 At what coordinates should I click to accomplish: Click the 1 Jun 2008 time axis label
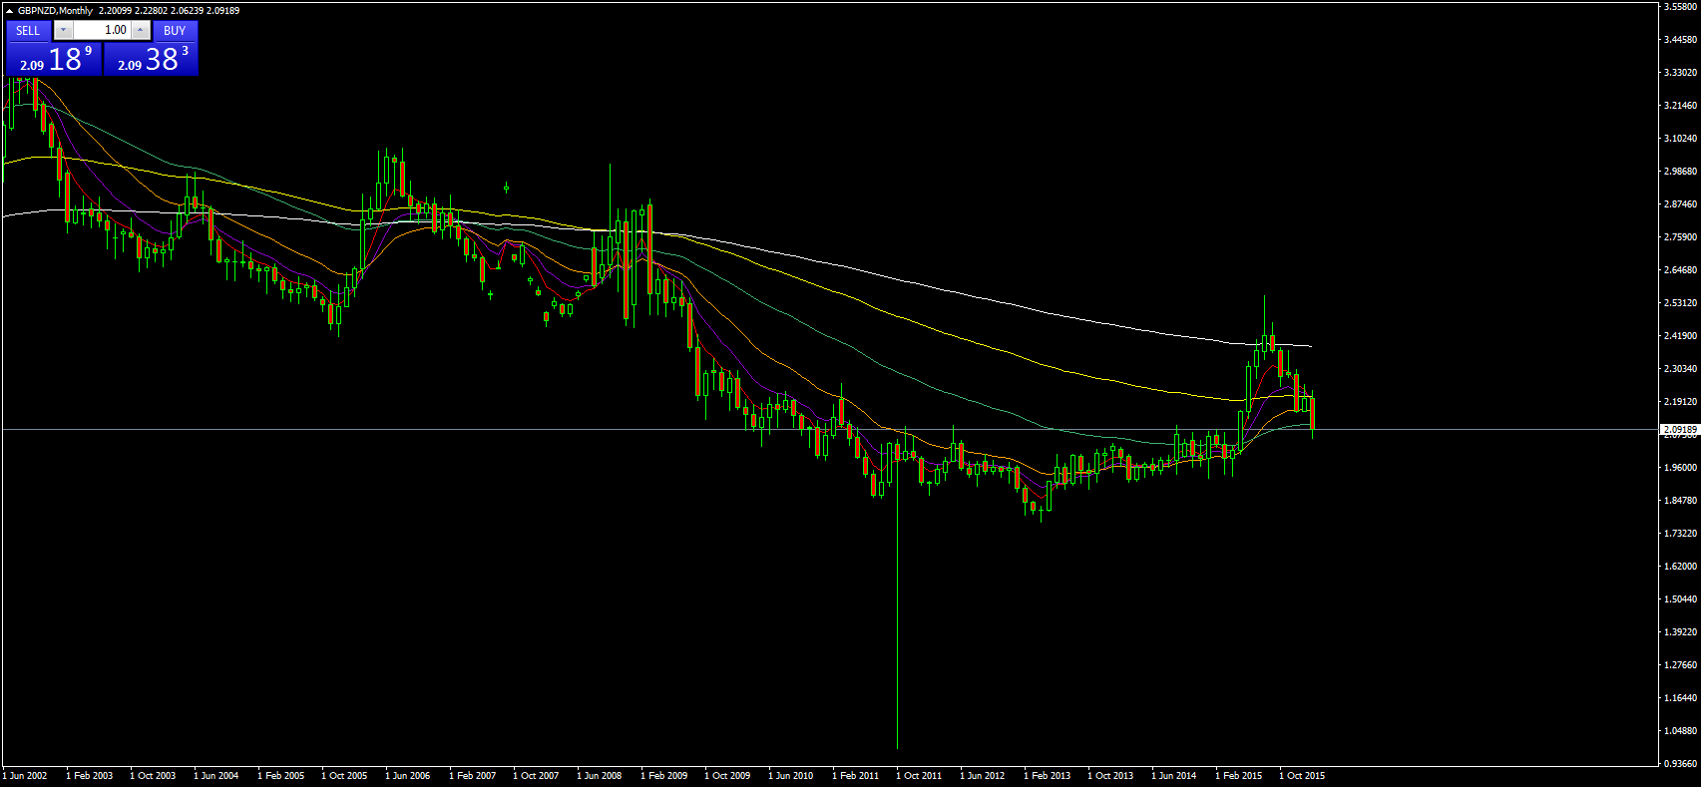(x=599, y=775)
